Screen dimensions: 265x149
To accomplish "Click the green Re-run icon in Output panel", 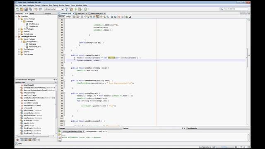I will pos(60,132).
